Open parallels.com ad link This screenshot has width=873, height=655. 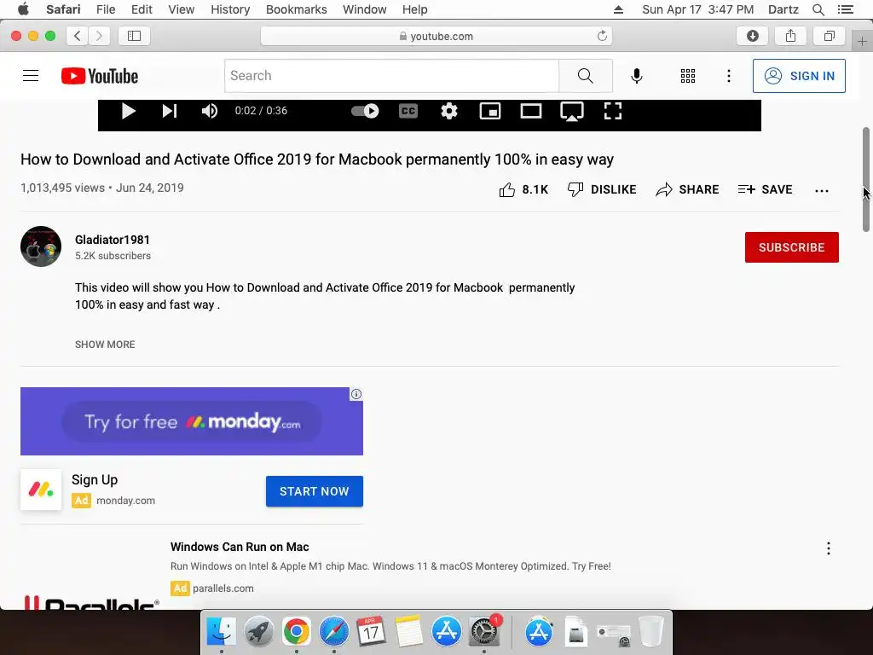tap(223, 588)
